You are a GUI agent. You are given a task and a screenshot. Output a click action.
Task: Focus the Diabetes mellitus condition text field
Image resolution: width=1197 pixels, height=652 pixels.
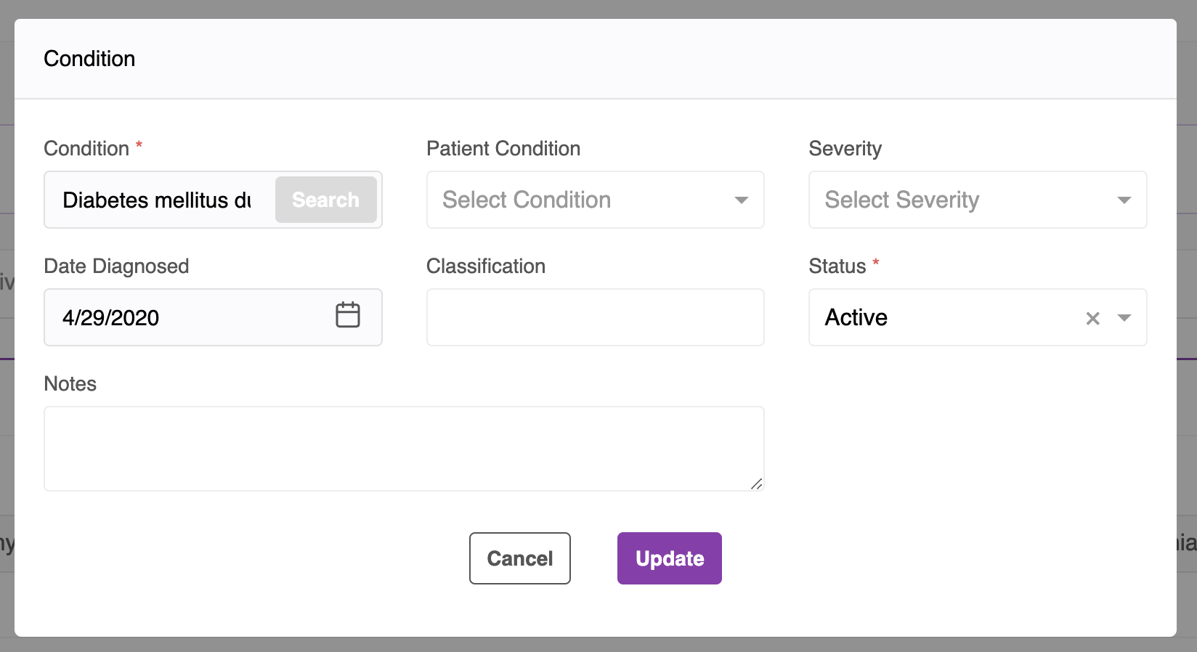pyautogui.click(x=157, y=200)
